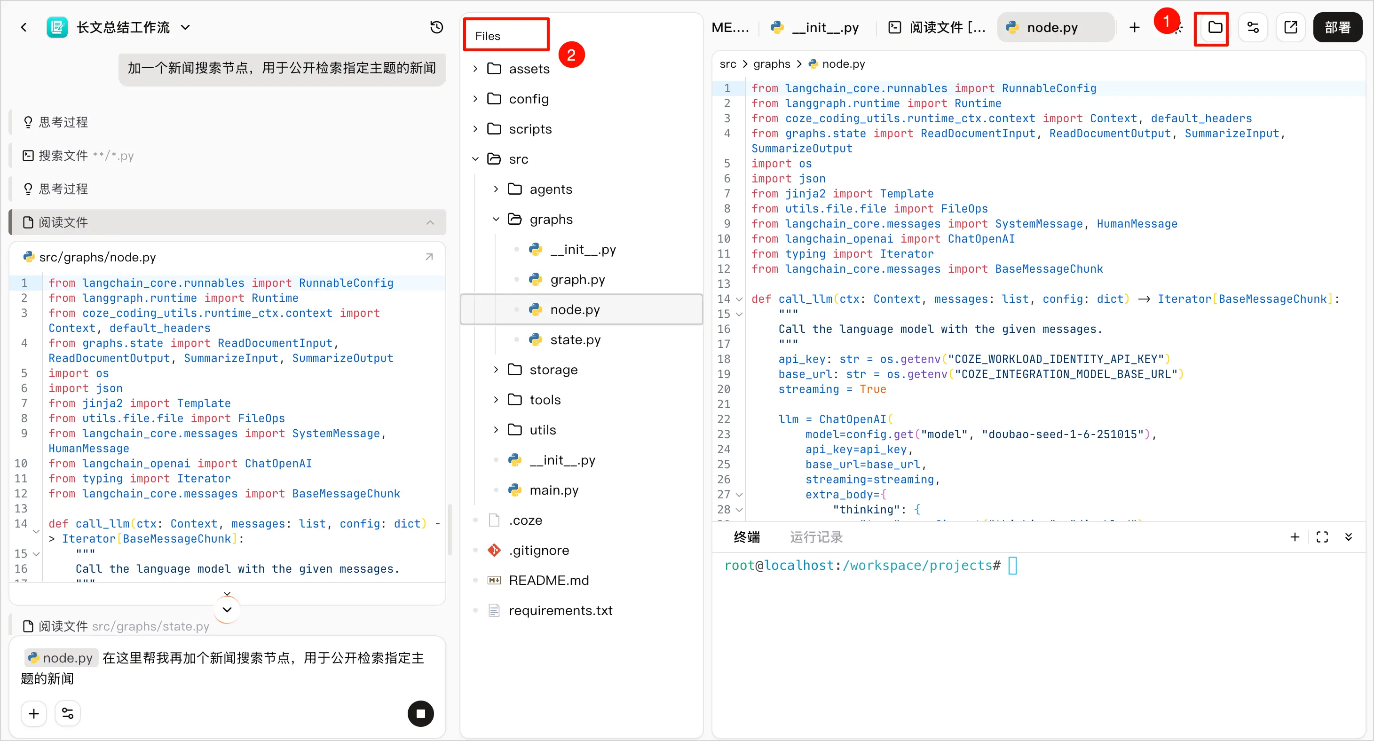Toggle the Files panel folder icon
Viewport: 1374px width, 741px height.
tap(1215, 27)
